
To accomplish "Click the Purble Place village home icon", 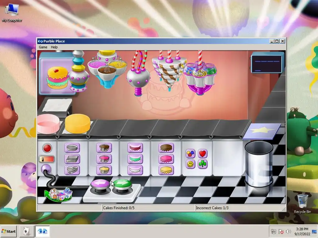I will click(58, 195).
